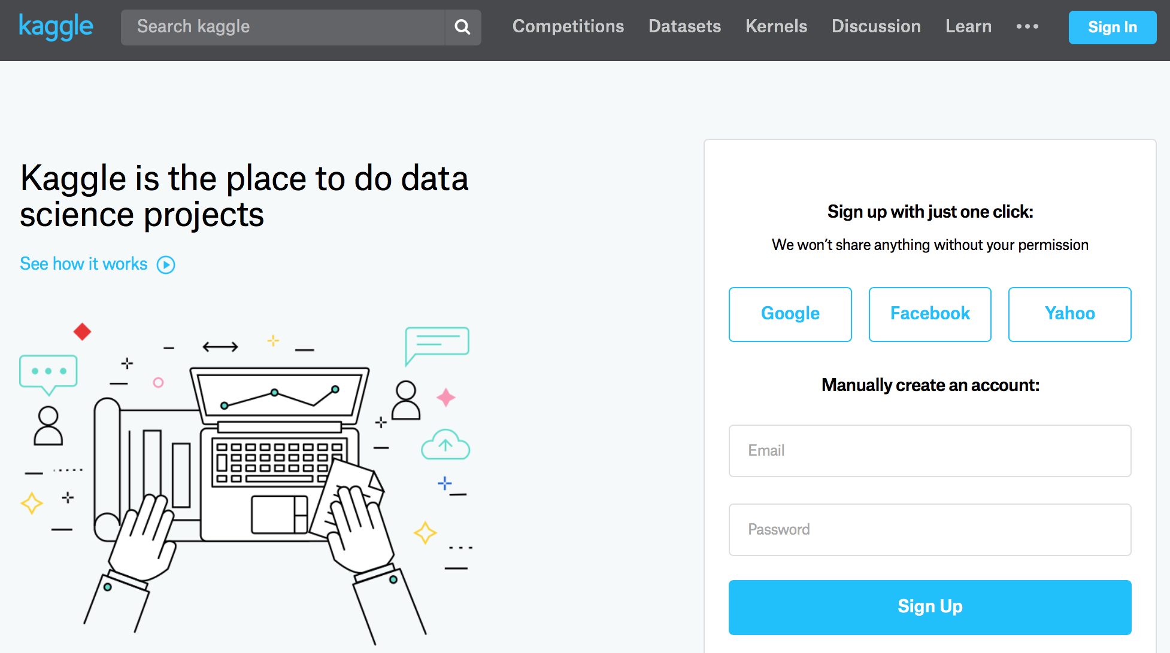Click the Yahoo sign-up icon button
This screenshot has height=653, width=1170.
tap(1071, 314)
